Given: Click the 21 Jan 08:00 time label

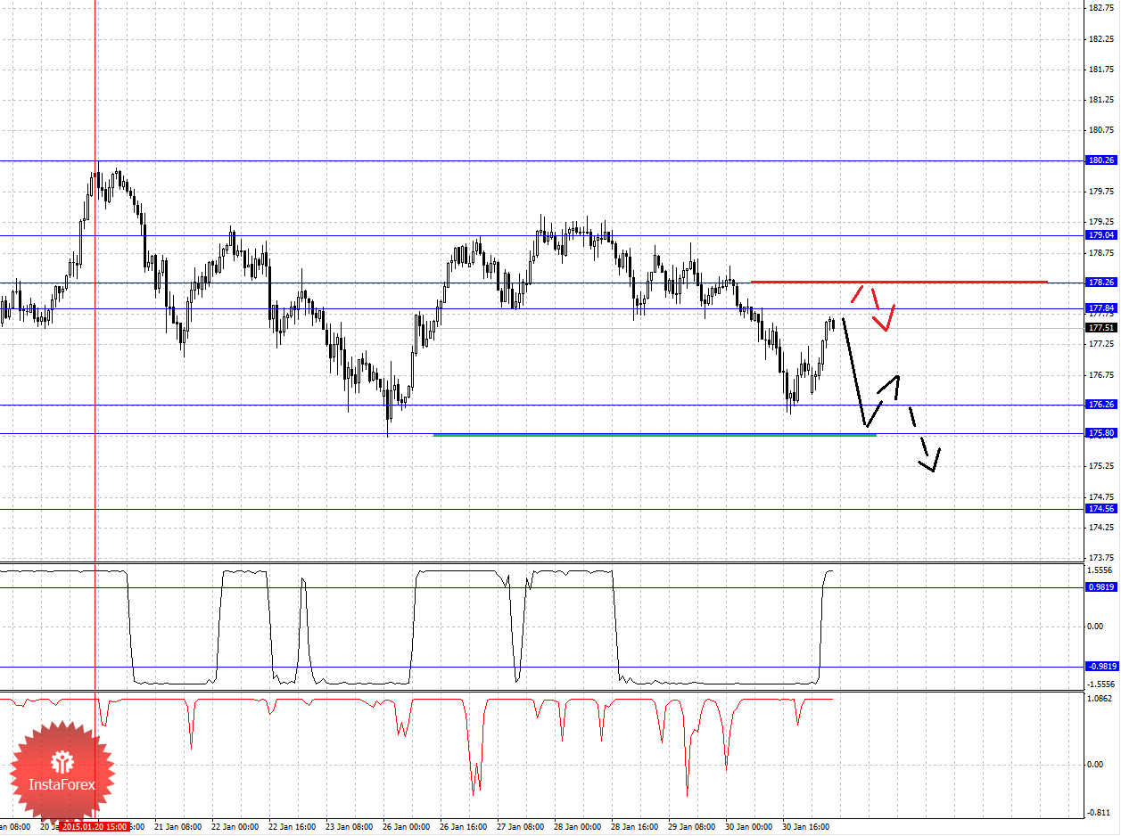Looking at the screenshot, I should pyautogui.click(x=178, y=827).
